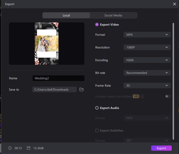
Task: Click the purple Export button
Action: (161, 148)
